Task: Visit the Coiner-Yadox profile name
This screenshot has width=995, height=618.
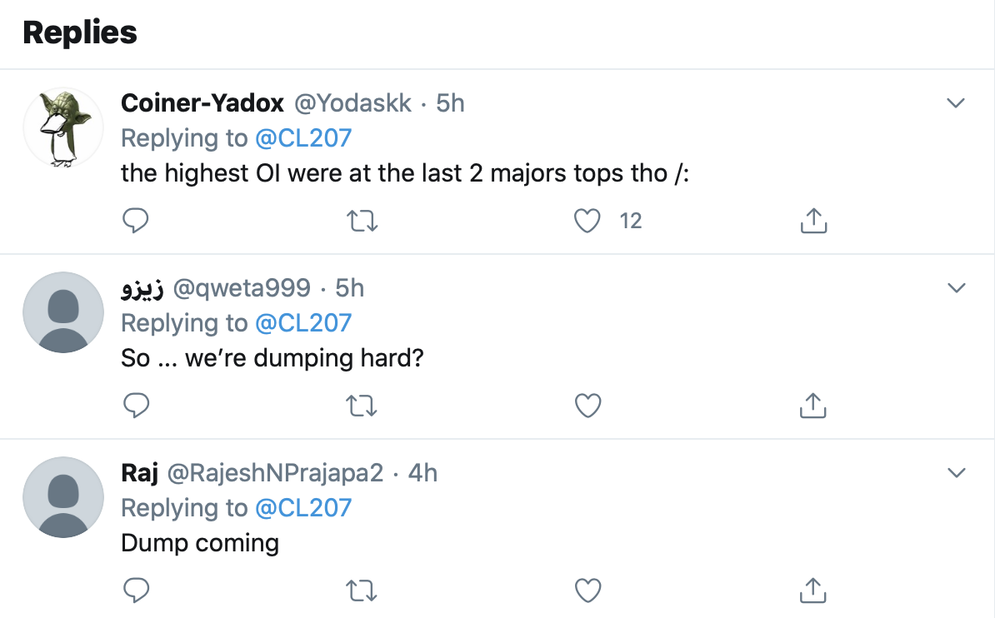Action: (x=202, y=102)
